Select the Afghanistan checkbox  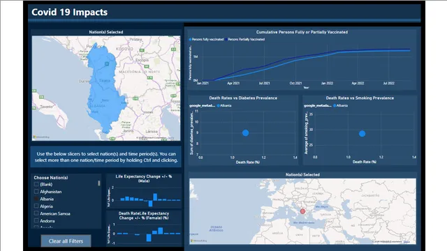tap(36, 192)
